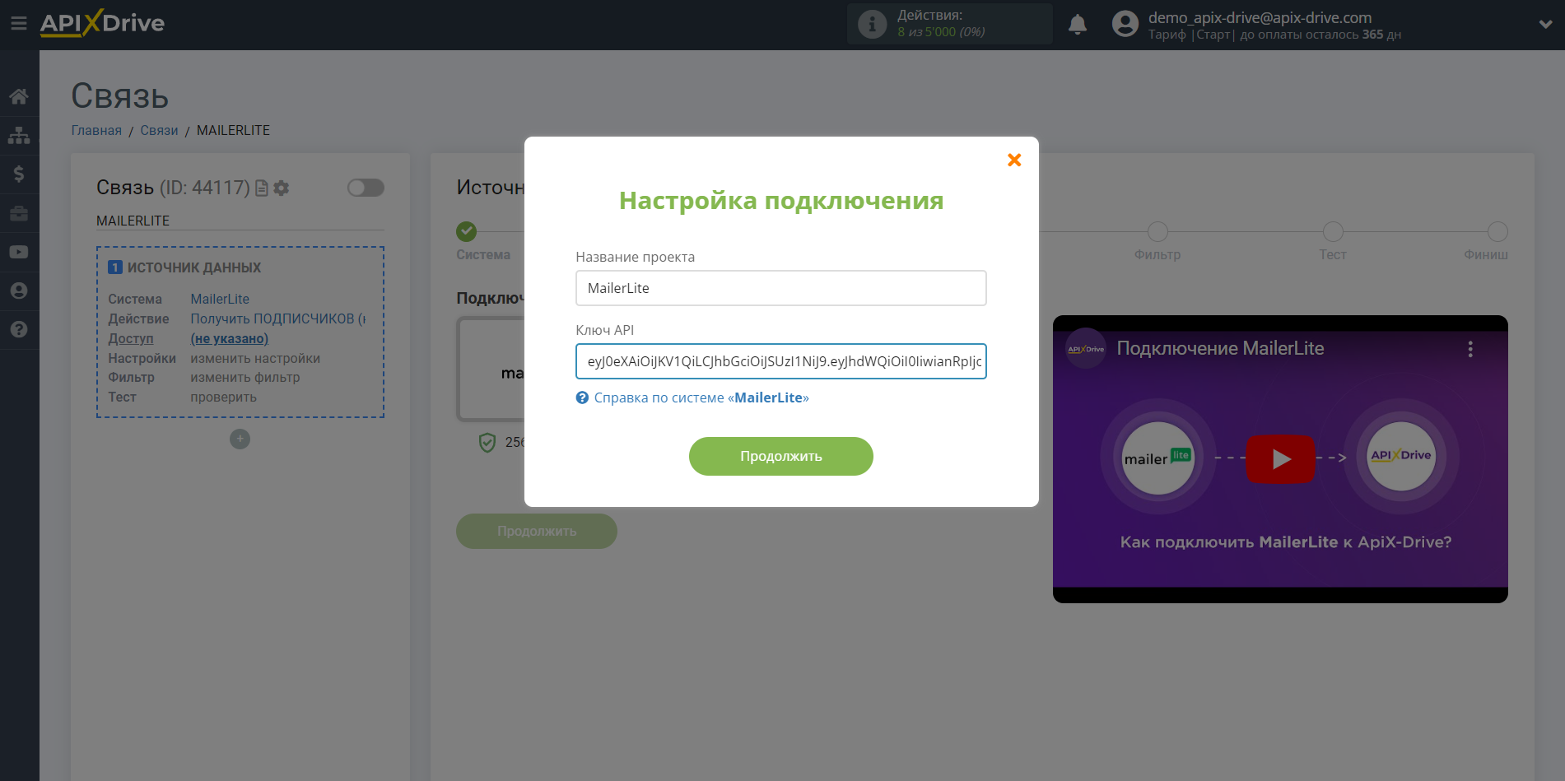The width and height of the screenshot is (1565, 781).
Task: Click the video title Подключение MailerLite
Action: 1220,348
